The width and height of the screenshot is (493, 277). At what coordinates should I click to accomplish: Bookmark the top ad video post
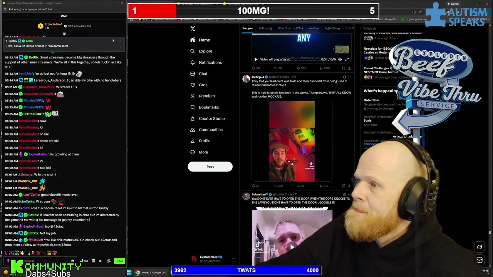[344, 68]
